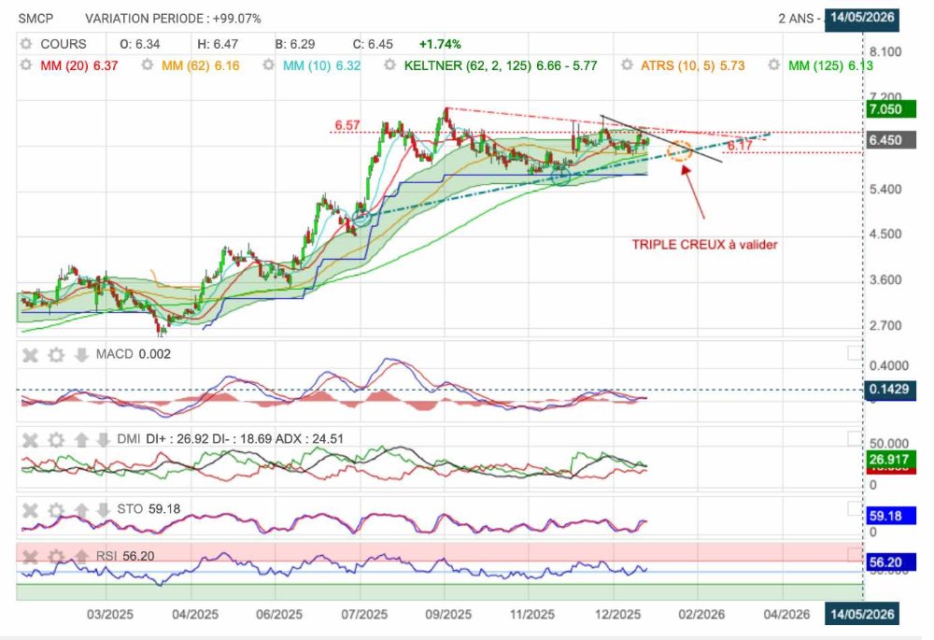Viewport: 934px width, 640px height.
Task: Tick the checkbox in DMI panel corner
Action: click(x=855, y=438)
